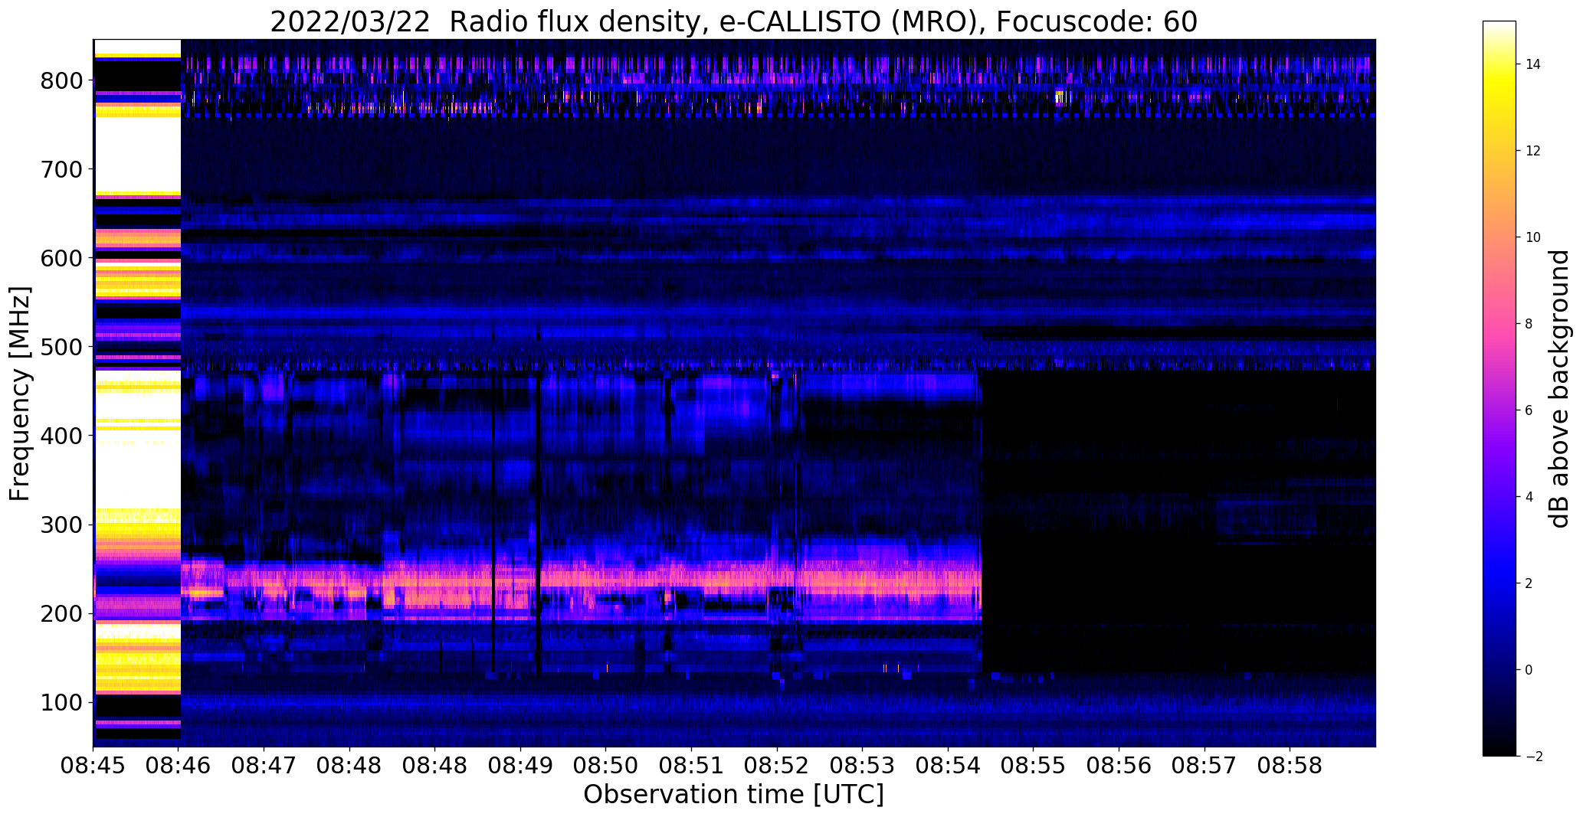1583x817 pixels.
Task: Click the bright 240 MHz emission band in spectrogram
Action: (581, 580)
